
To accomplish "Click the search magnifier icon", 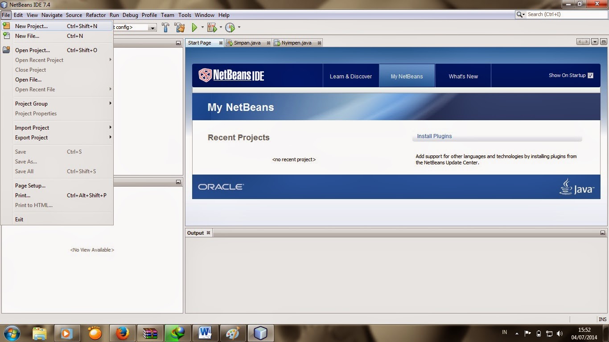I will pyautogui.click(x=520, y=15).
